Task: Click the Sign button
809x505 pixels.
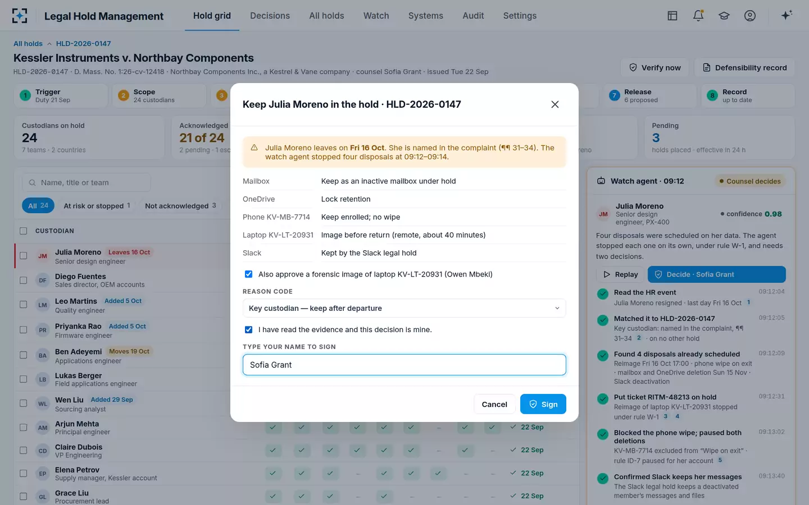Action: (x=543, y=404)
